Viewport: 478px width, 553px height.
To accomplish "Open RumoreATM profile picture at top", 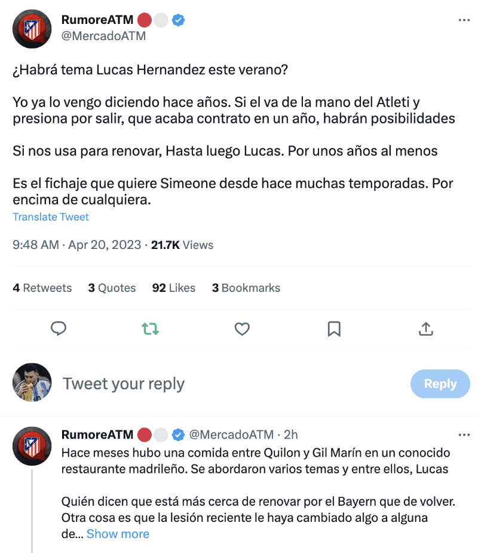I will (x=32, y=28).
